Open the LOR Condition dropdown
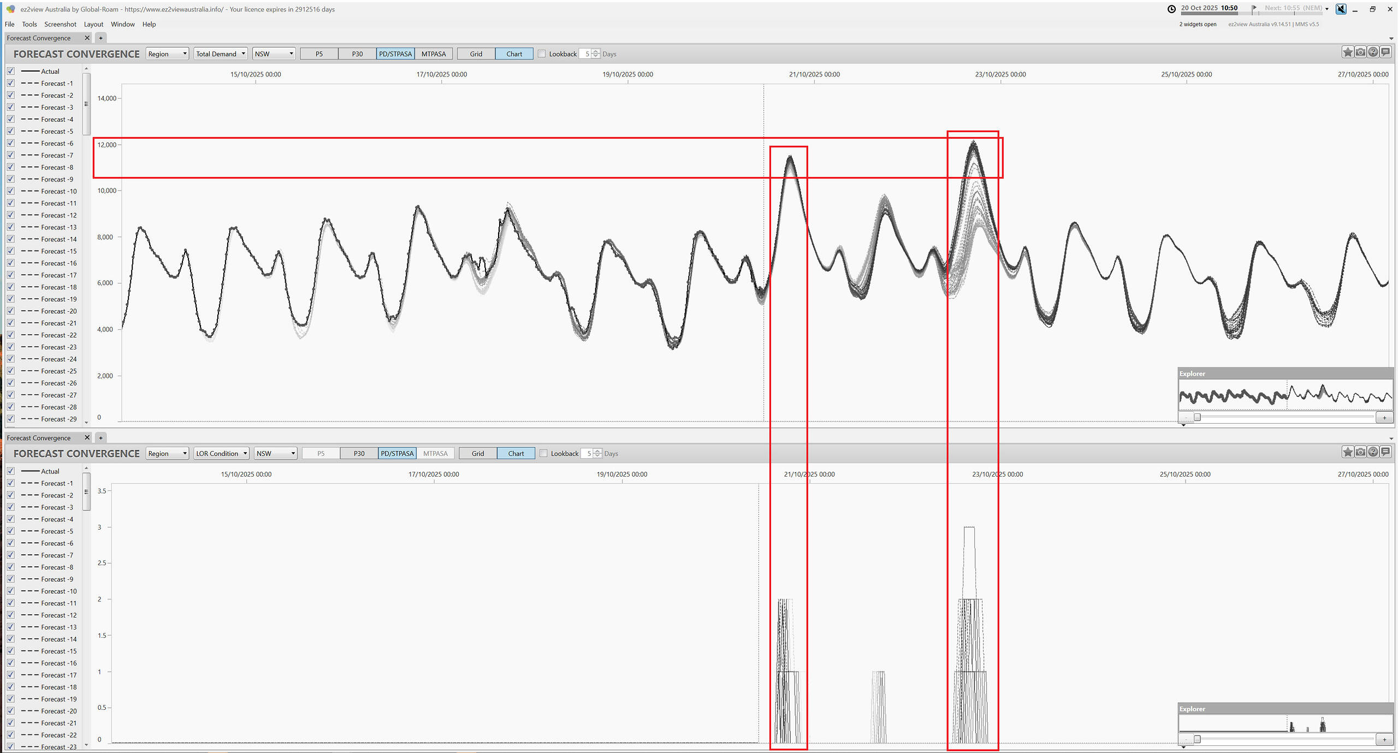 click(222, 454)
